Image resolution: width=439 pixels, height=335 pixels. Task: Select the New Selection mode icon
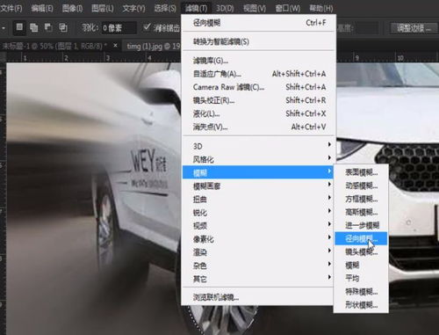point(19,27)
